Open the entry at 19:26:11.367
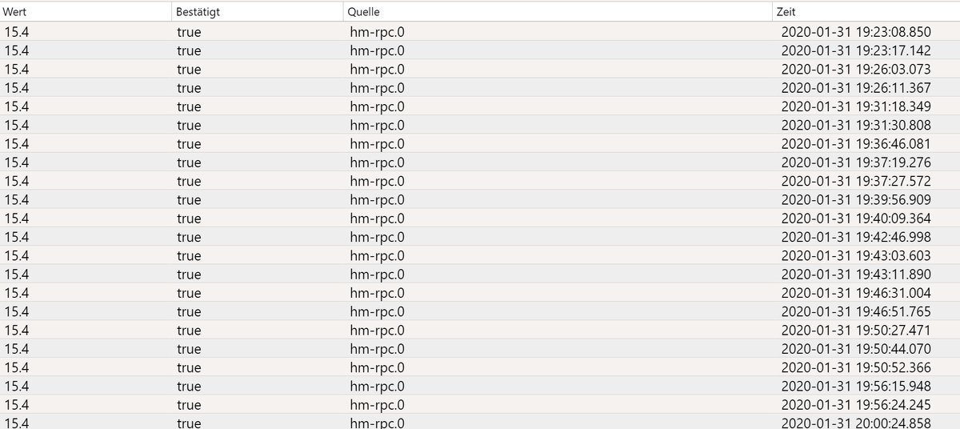Screen dimensions: 960x429 click(480, 88)
